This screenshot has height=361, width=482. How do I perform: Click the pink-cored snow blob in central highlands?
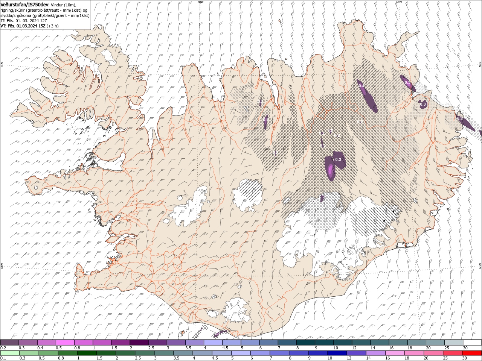pyautogui.click(x=330, y=169)
